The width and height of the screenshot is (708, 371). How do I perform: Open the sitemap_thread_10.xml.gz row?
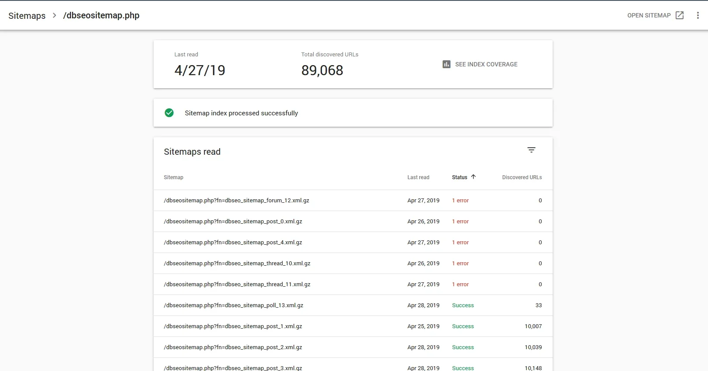point(353,264)
